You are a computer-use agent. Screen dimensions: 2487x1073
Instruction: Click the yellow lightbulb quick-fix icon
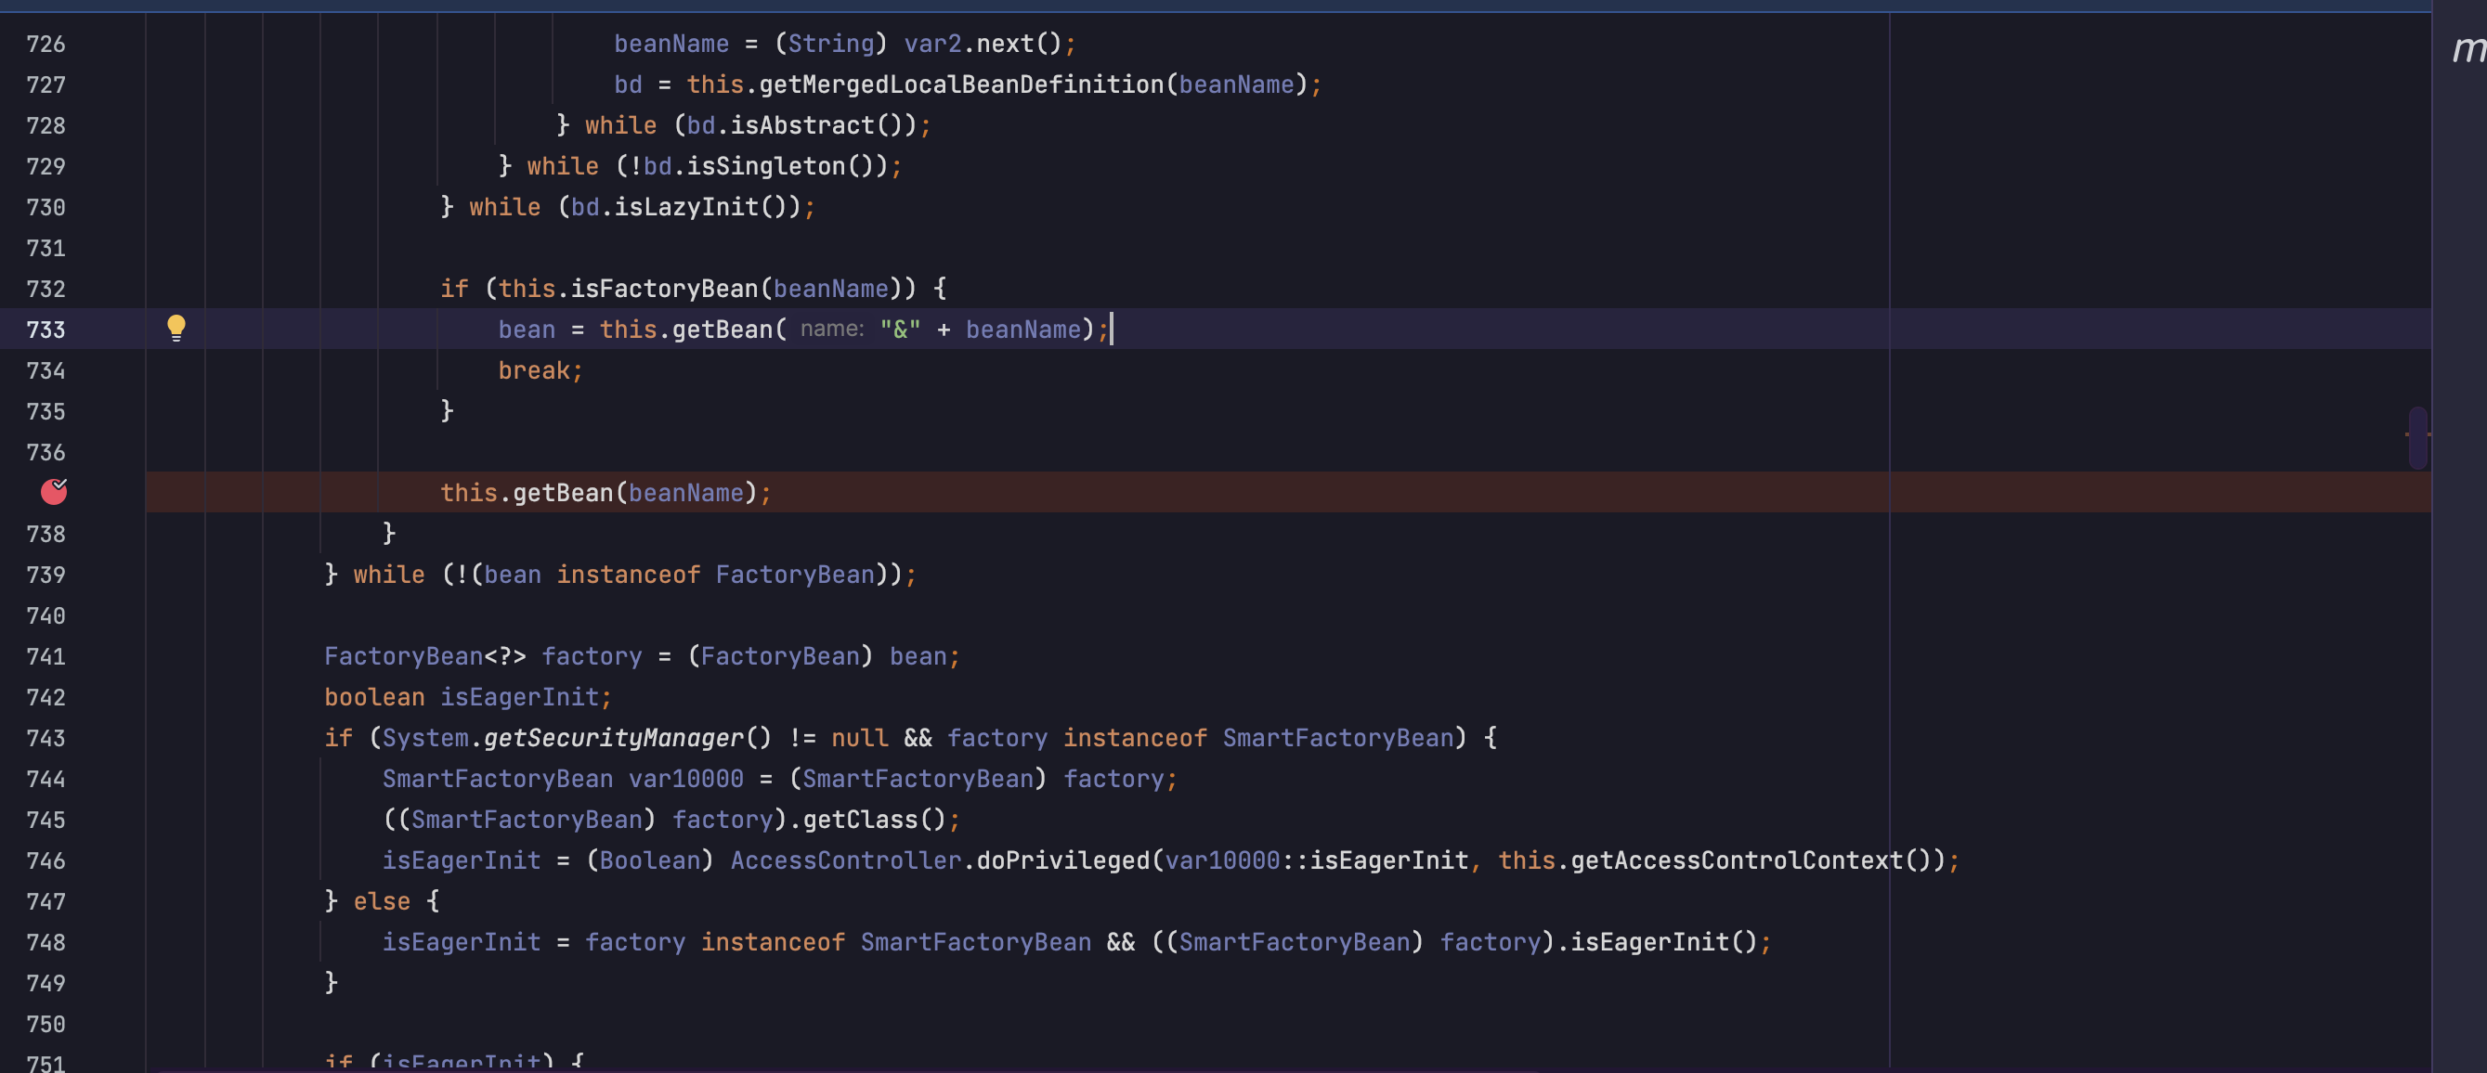pos(176,328)
